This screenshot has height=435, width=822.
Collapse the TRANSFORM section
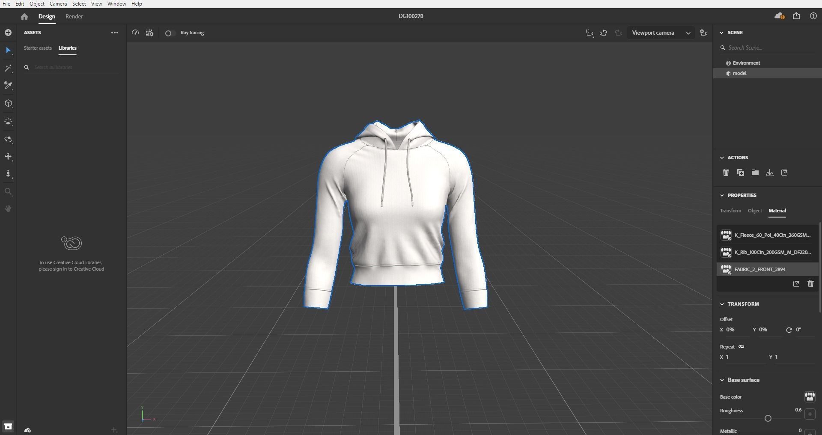(x=722, y=304)
